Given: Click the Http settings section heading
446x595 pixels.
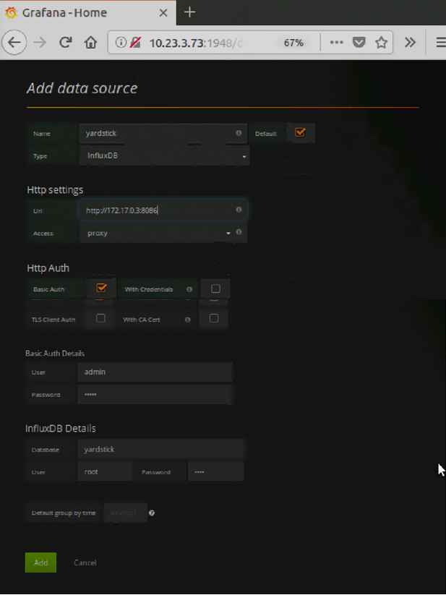Looking at the screenshot, I should coord(55,189).
